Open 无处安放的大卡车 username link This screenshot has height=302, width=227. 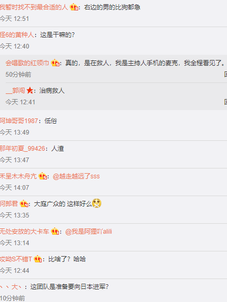tap(24, 231)
